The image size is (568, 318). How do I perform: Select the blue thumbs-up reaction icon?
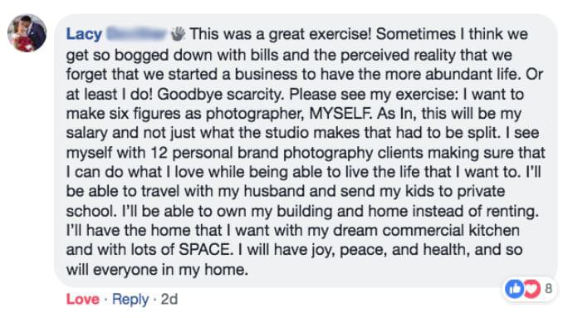514,289
